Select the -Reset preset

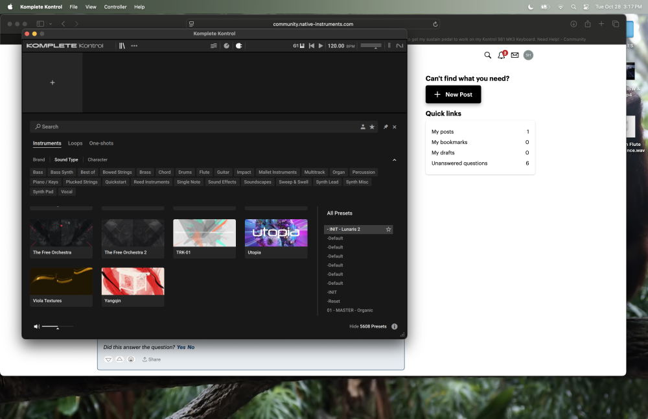[x=334, y=301]
